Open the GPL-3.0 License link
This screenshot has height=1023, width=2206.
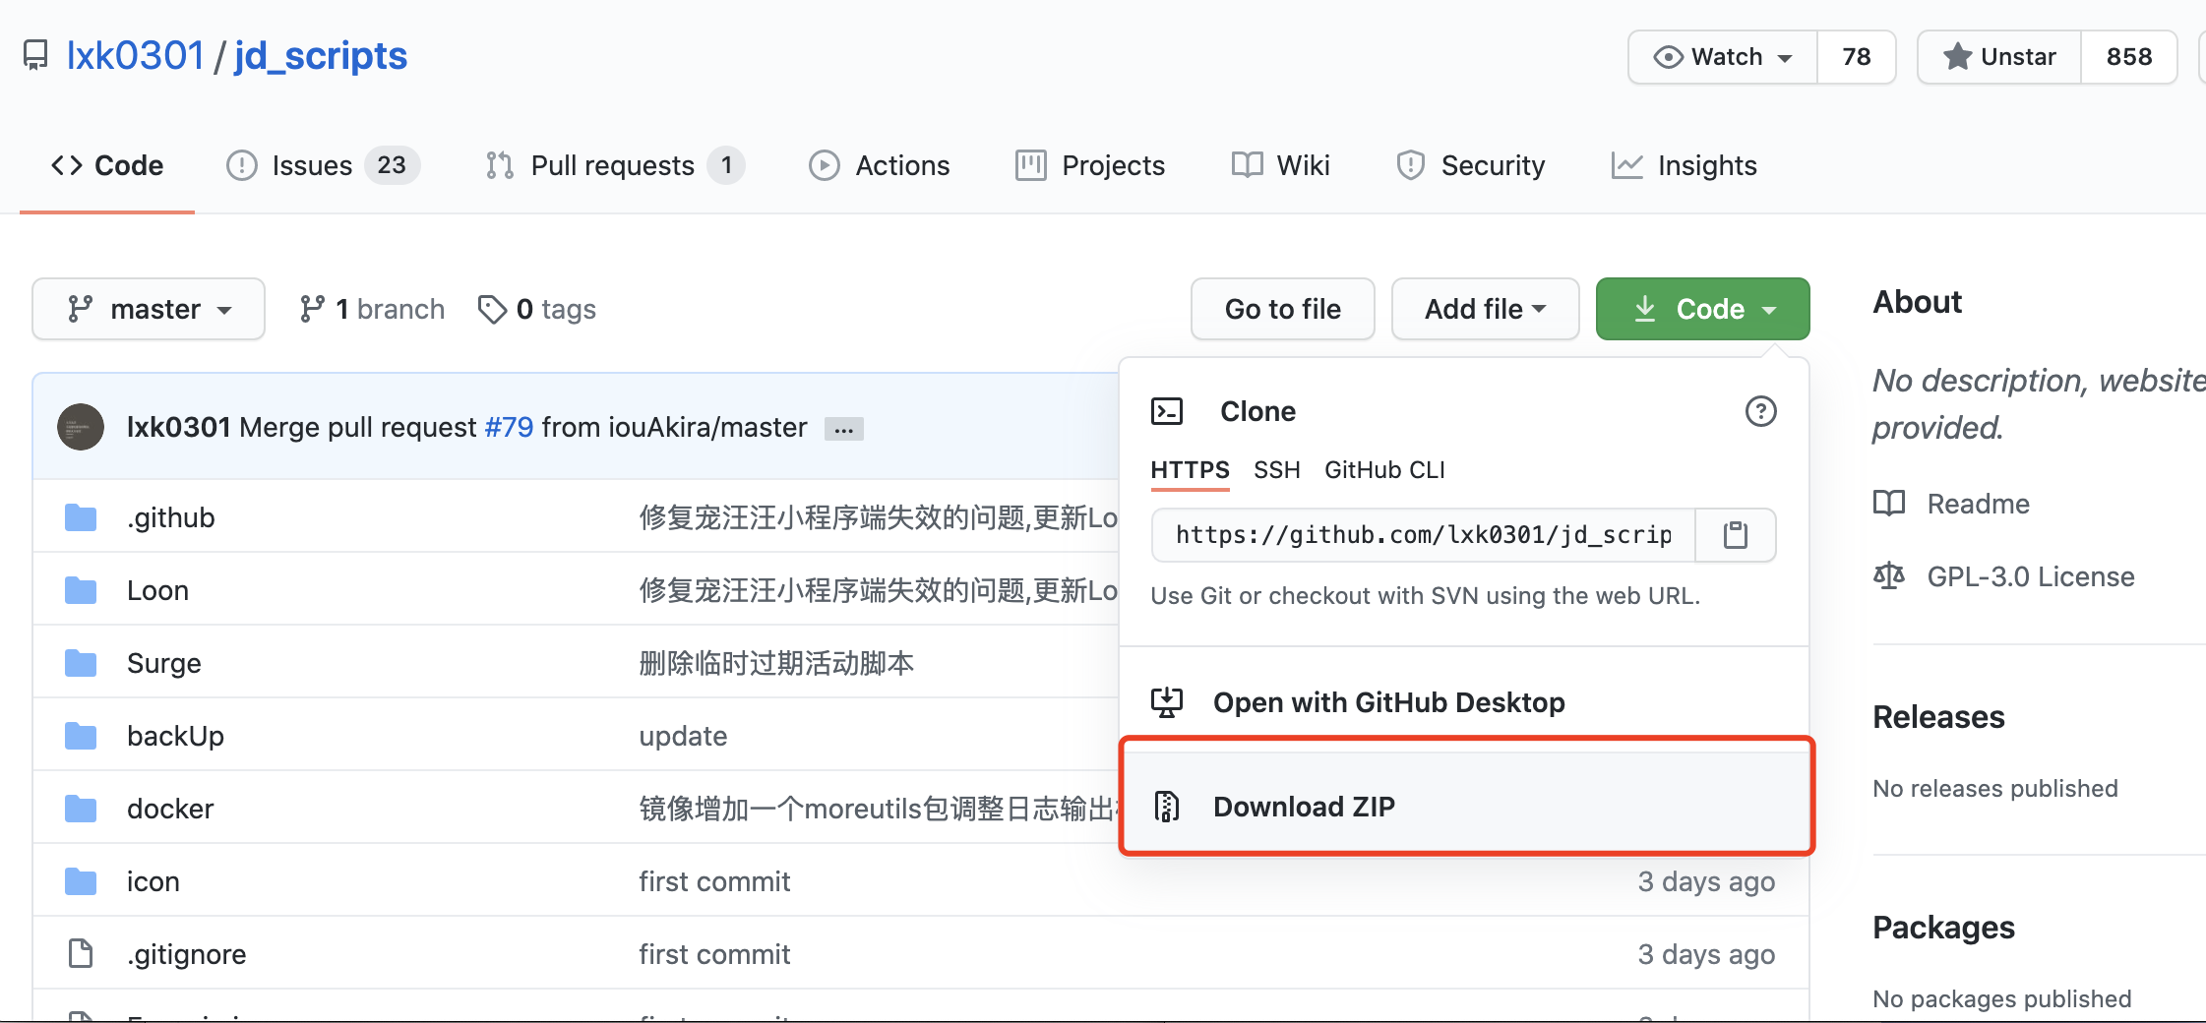click(2031, 576)
